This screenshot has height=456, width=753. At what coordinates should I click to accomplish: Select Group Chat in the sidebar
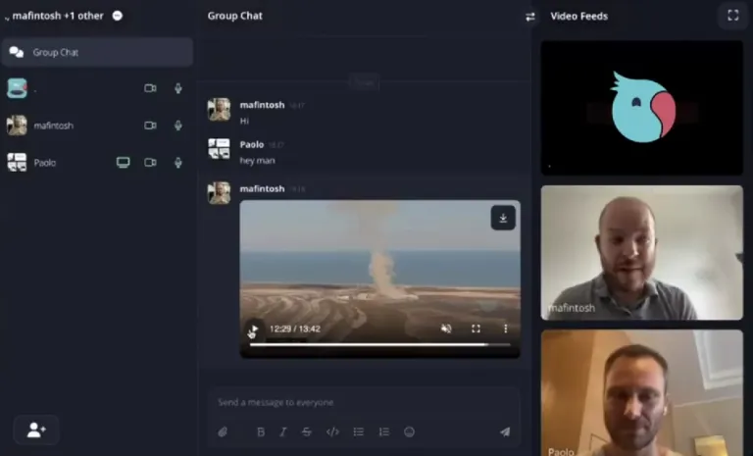tap(97, 52)
